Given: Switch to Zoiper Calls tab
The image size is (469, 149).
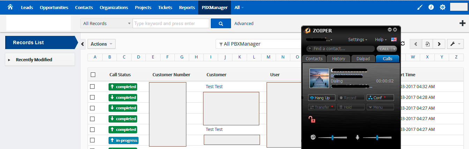Looking at the screenshot, I should (x=388, y=58).
